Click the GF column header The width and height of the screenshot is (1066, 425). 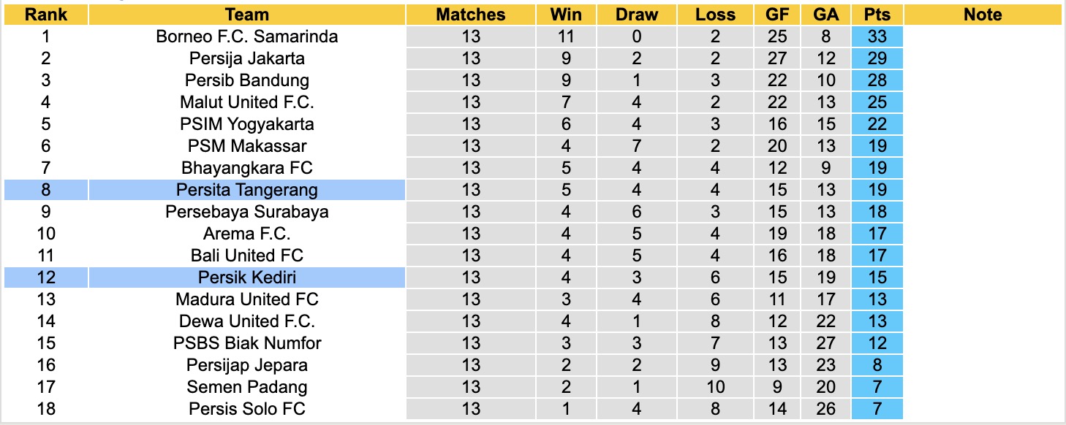click(x=777, y=15)
